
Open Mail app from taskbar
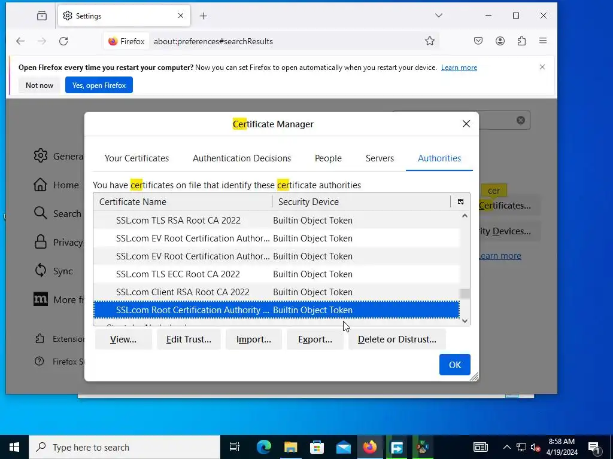pos(344,447)
